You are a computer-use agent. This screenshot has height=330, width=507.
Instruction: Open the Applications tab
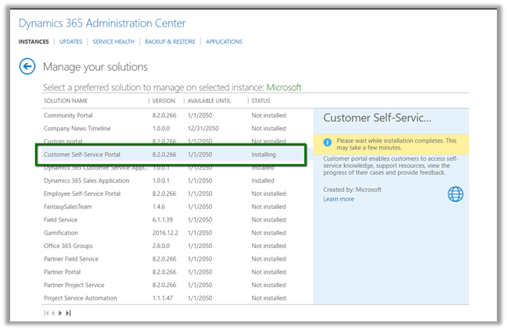(x=224, y=42)
